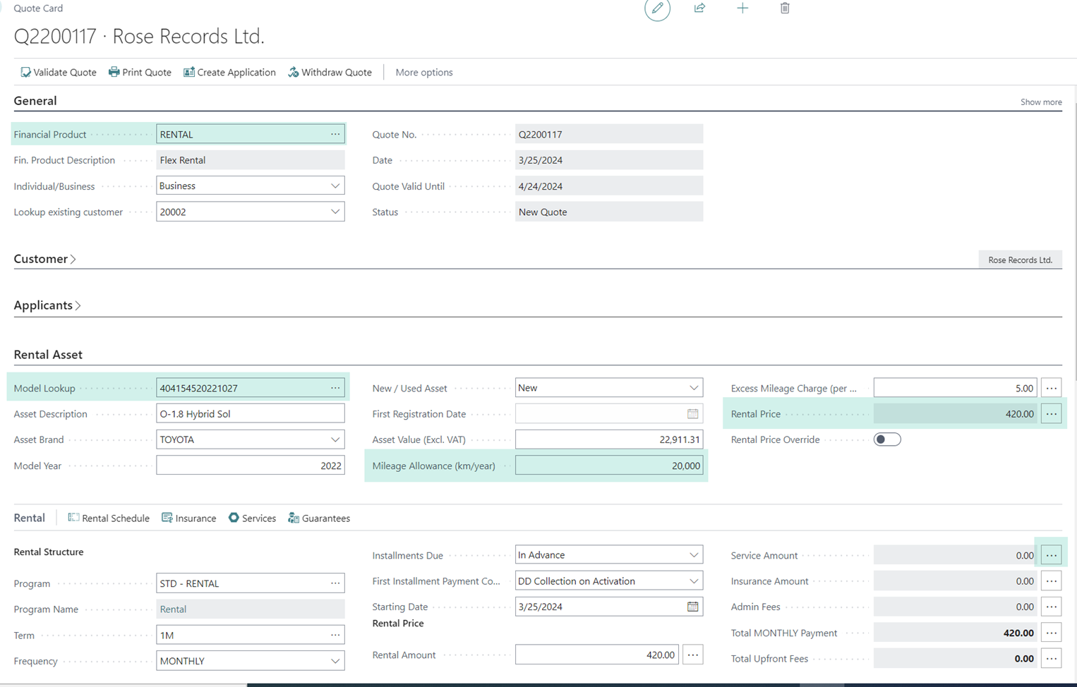This screenshot has height=687, width=1077.
Task: Open Model Lookup ellipsis button
Action: [335, 388]
